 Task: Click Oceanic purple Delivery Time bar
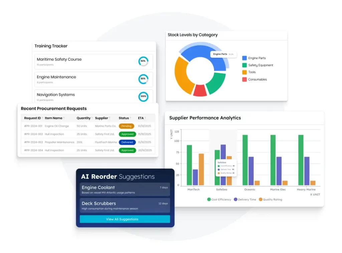click(x=251, y=171)
